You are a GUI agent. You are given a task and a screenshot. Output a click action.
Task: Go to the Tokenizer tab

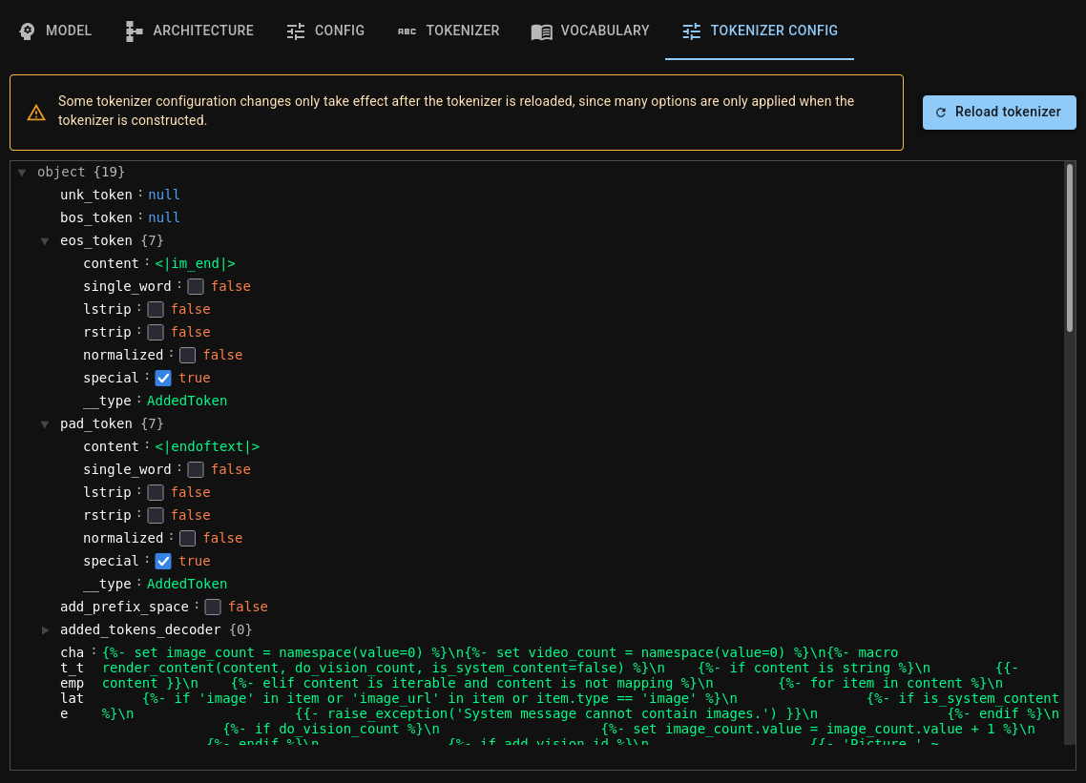(x=449, y=31)
